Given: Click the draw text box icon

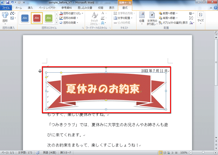Looking at the screenshot, I should [12, 18].
